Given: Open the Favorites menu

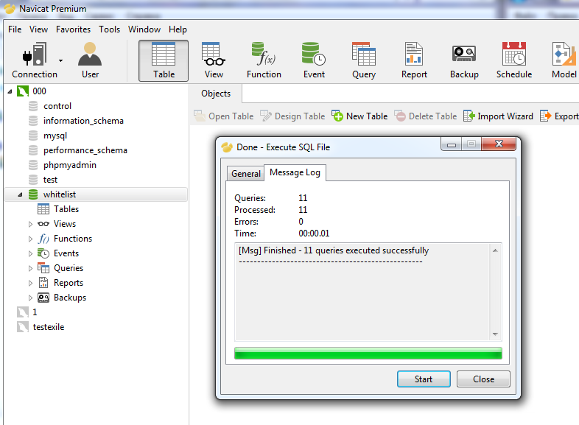Looking at the screenshot, I should click(x=73, y=29).
